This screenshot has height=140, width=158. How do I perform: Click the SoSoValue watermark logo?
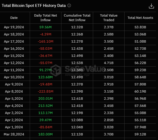(x=56, y=70)
